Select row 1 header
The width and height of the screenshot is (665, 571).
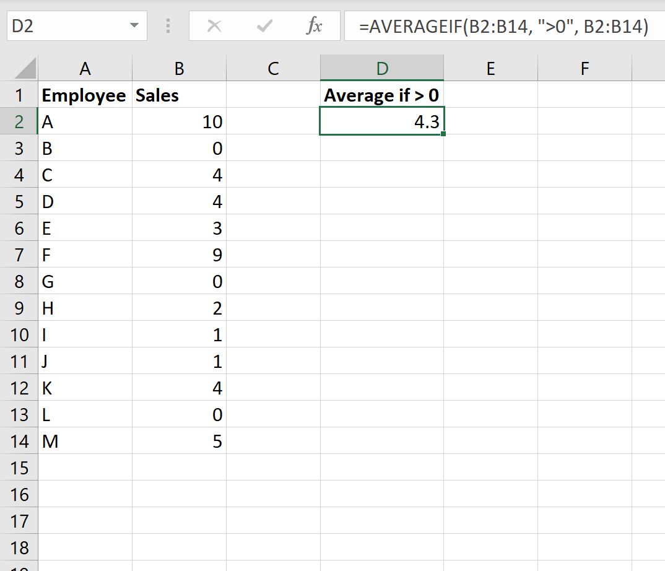(x=19, y=95)
